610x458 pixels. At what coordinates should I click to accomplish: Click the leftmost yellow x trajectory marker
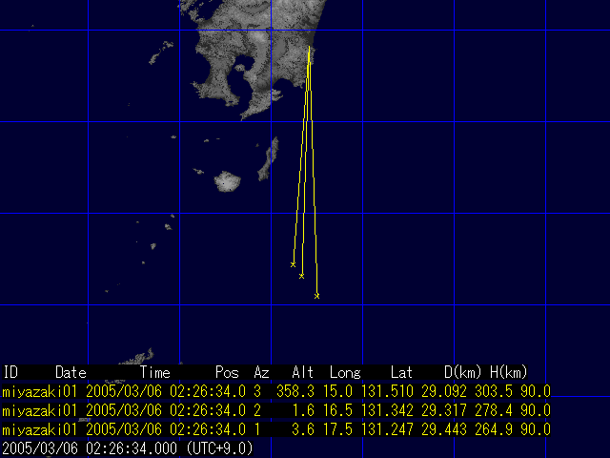coord(293,264)
